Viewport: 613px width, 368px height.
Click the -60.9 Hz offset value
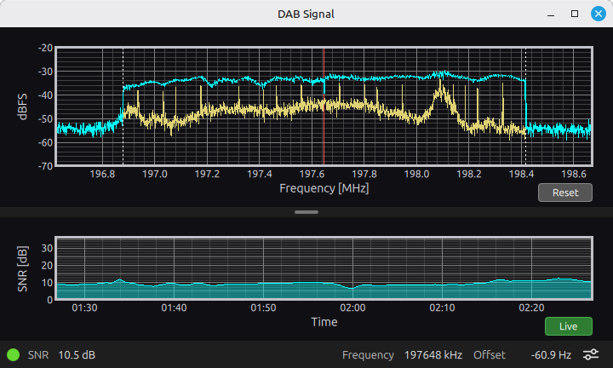(551, 354)
